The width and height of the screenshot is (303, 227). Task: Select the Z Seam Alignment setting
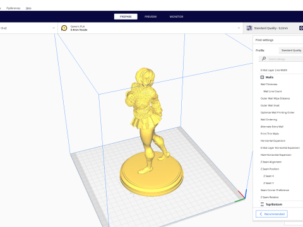tap(271, 162)
